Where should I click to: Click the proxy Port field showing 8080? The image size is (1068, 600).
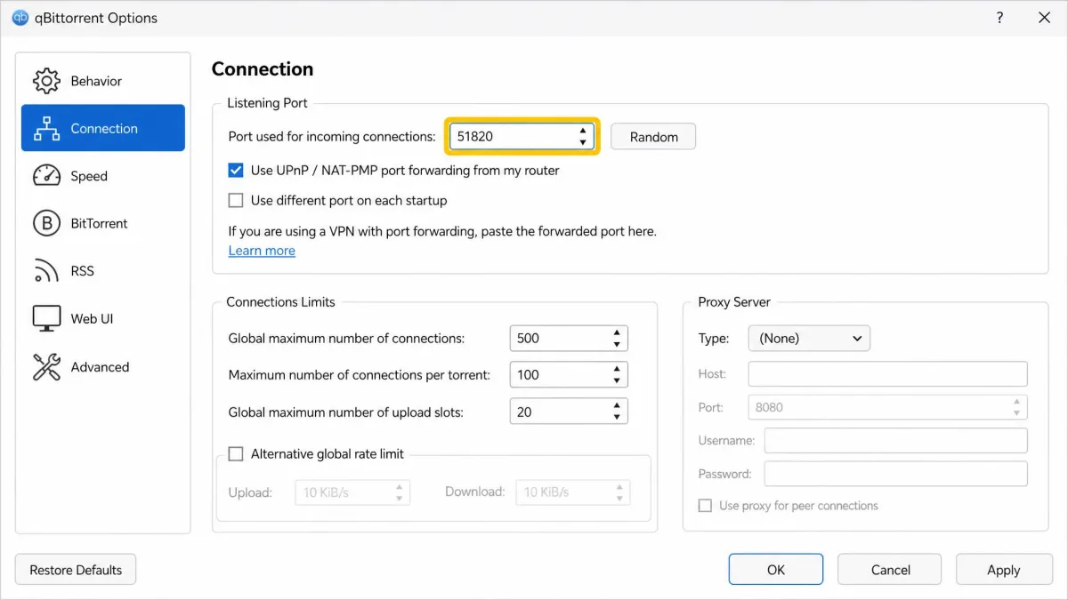(887, 407)
